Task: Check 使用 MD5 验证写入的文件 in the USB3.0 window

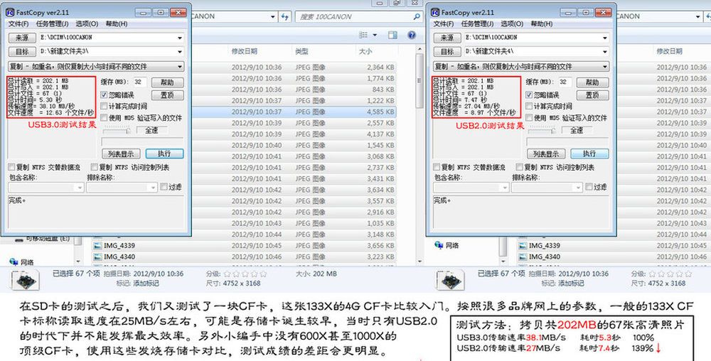Action: [x=105, y=117]
